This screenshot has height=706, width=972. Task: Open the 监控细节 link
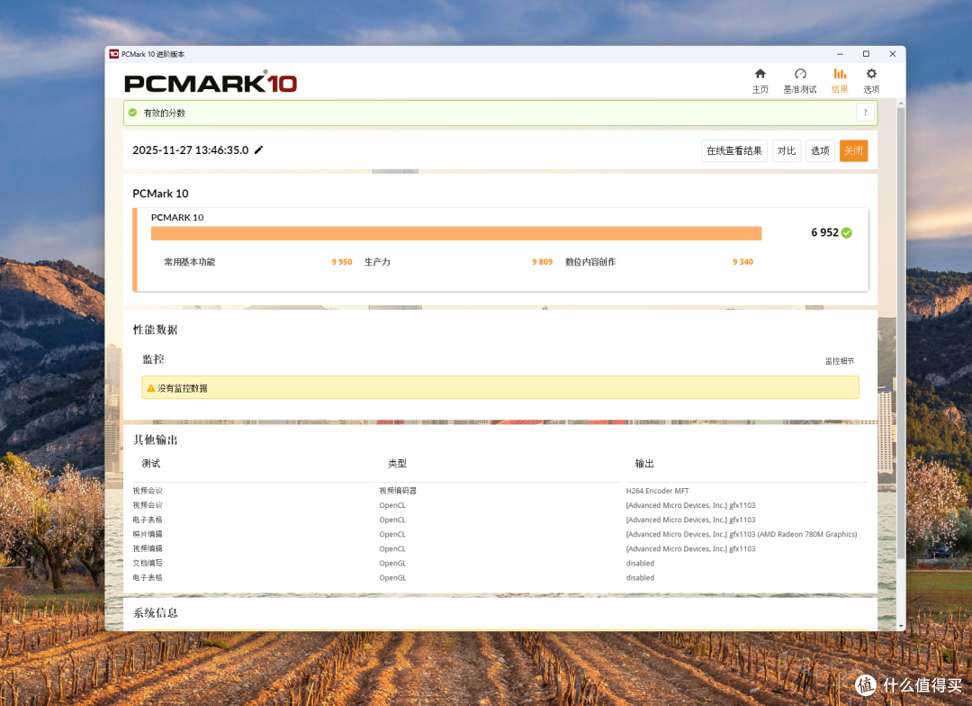click(840, 361)
